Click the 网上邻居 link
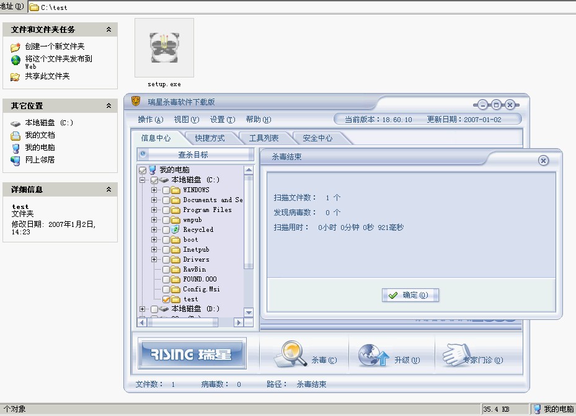The width and height of the screenshot is (576, 416). pos(40,160)
